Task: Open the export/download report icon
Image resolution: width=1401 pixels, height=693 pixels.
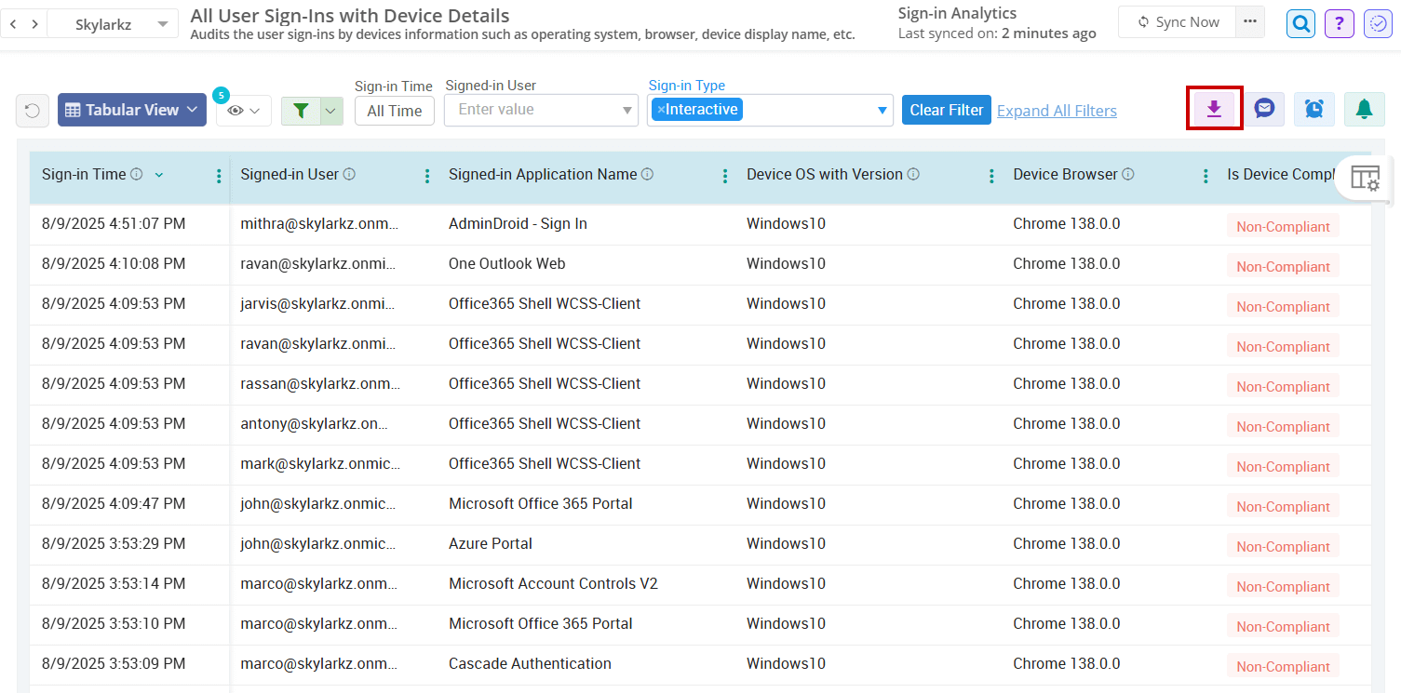Action: pos(1214,108)
